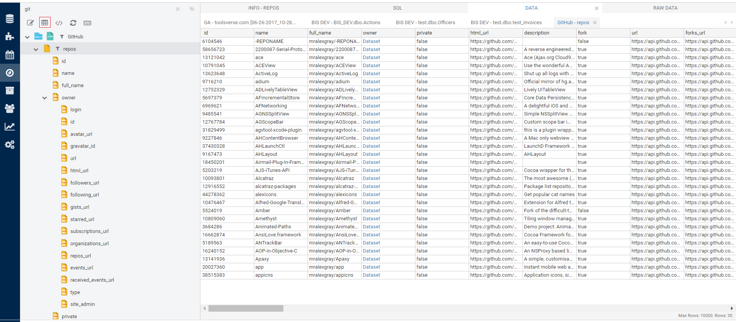Collapse the repos tree node
The width and height of the screenshot is (736, 322).
[36, 50]
